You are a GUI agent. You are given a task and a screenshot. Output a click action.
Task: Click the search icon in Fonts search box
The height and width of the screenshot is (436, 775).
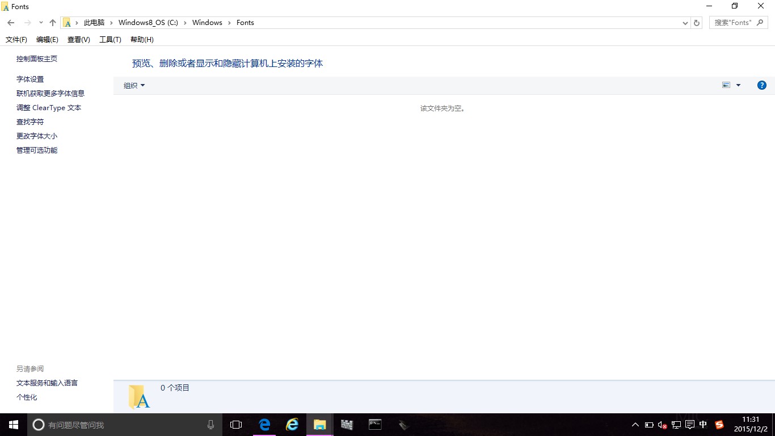pyautogui.click(x=760, y=23)
